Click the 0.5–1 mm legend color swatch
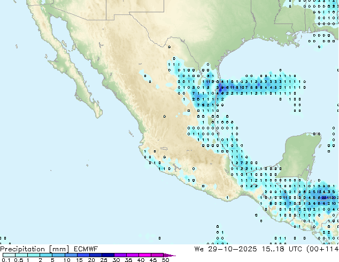339x262 pixels. point(21,255)
